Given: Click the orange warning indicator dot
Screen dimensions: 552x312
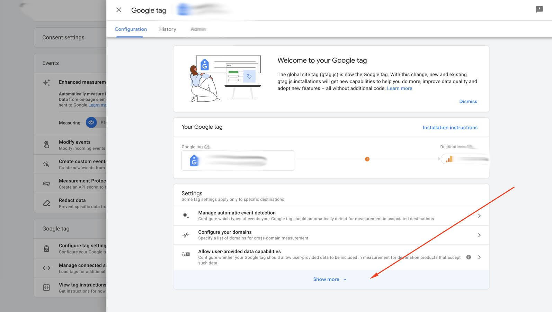Looking at the screenshot, I should coord(367,159).
